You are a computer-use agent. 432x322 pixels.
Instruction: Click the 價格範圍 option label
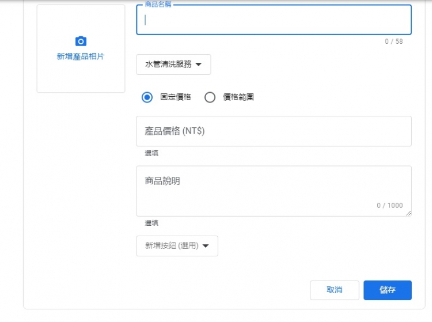(x=238, y=97)
